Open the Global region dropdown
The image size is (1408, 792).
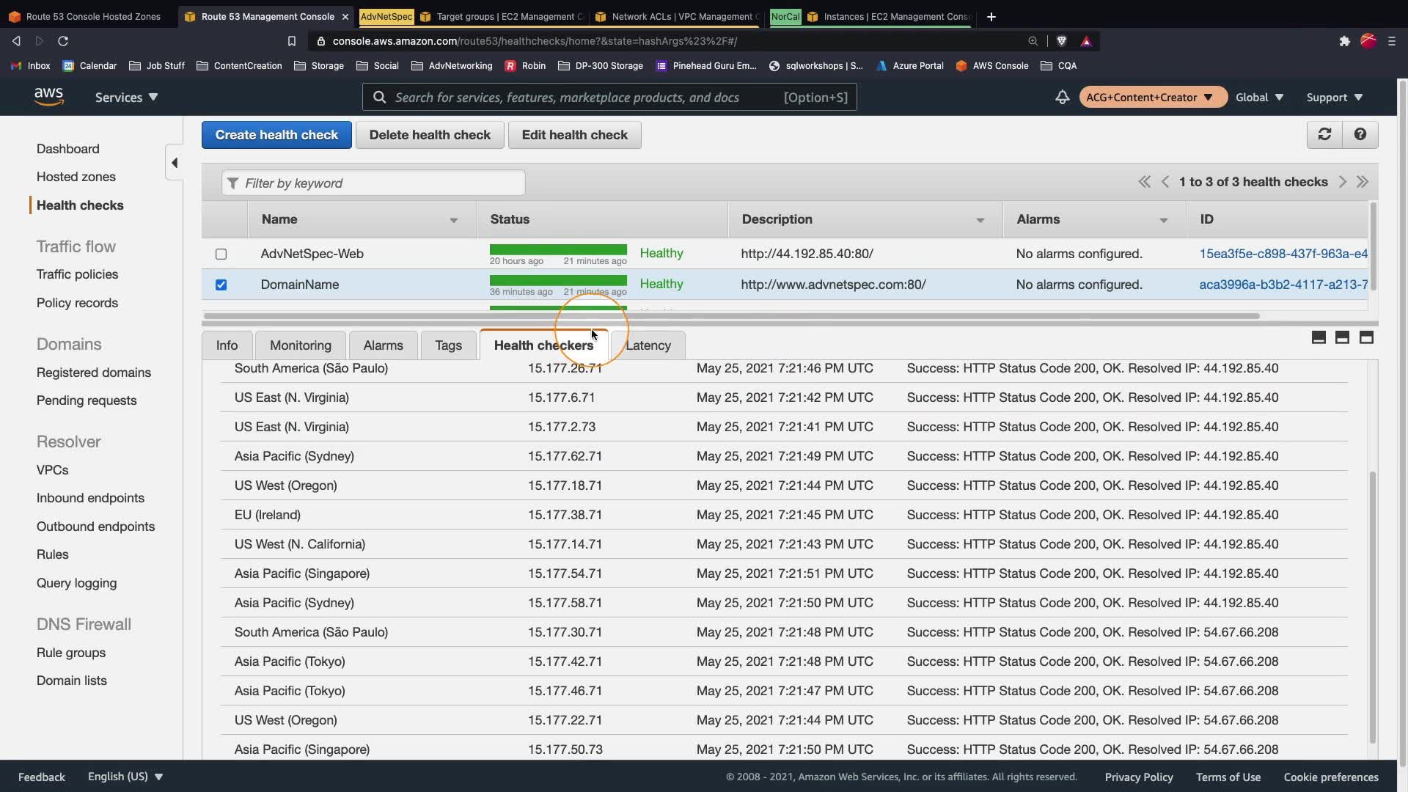pos(1259,97)
